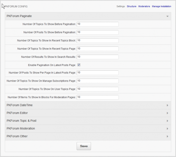Focus Number Of Topics Before Pagination field
This screenshot has height=157, width=176.
pyautogui.click(x=98, y=24)
